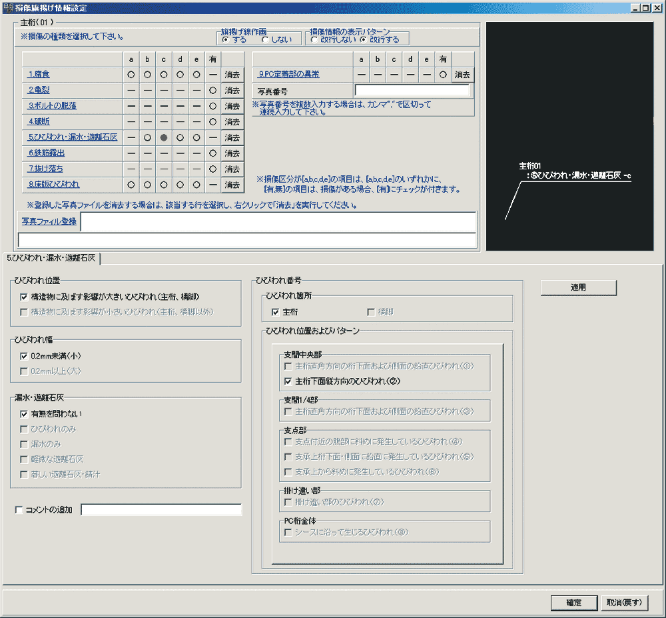Click the 確定 button
Image resolution: width=666 pixels, height=618 pixels.
(x=574, y=603)
